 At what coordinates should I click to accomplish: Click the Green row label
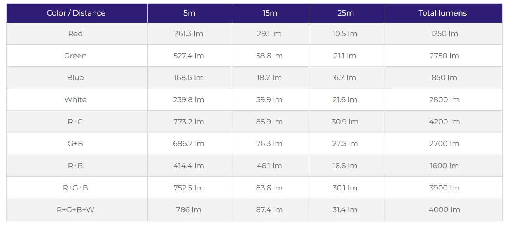75,56
